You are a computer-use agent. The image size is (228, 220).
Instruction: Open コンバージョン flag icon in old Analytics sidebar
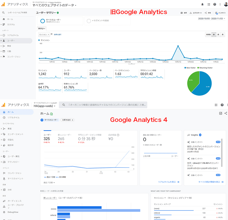[4, 57]
